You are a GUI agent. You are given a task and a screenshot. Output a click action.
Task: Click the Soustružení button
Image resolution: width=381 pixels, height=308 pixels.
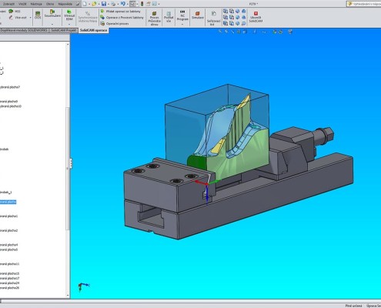52,14
